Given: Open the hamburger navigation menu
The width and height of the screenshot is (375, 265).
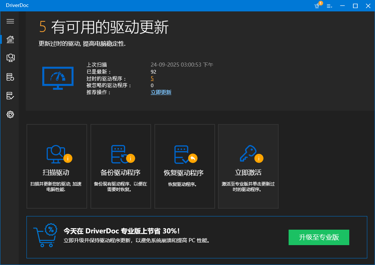Looking at the screenshot, I should tap(10, 21).
